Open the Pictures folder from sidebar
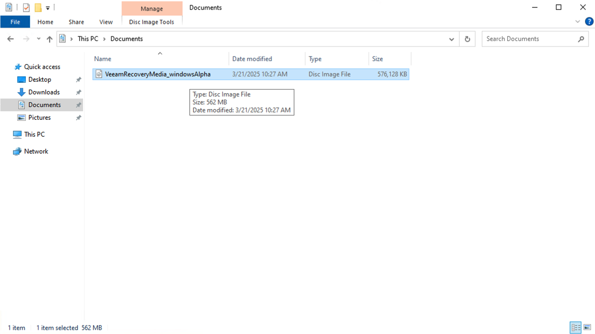 (x=40, y=117)
